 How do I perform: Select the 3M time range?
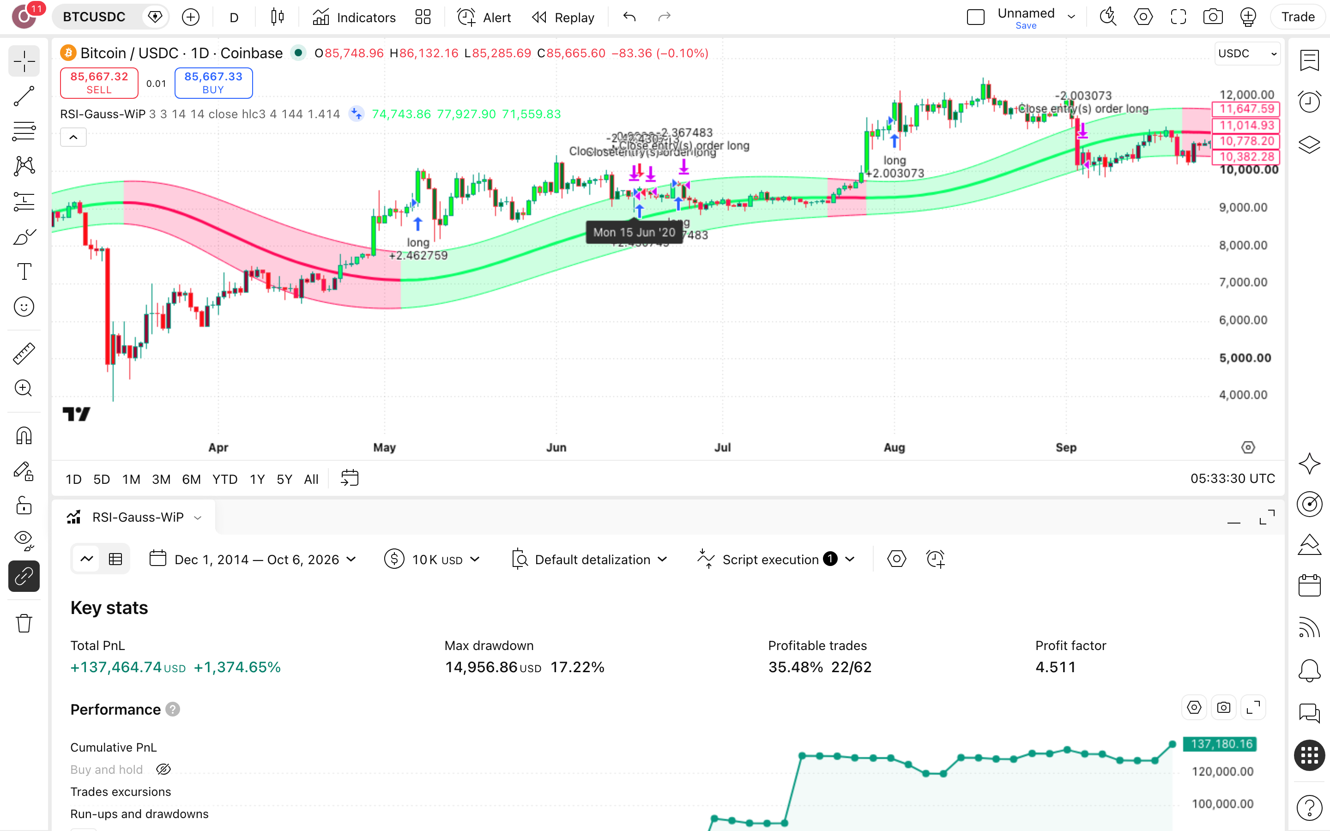click(x=161, y=479)
